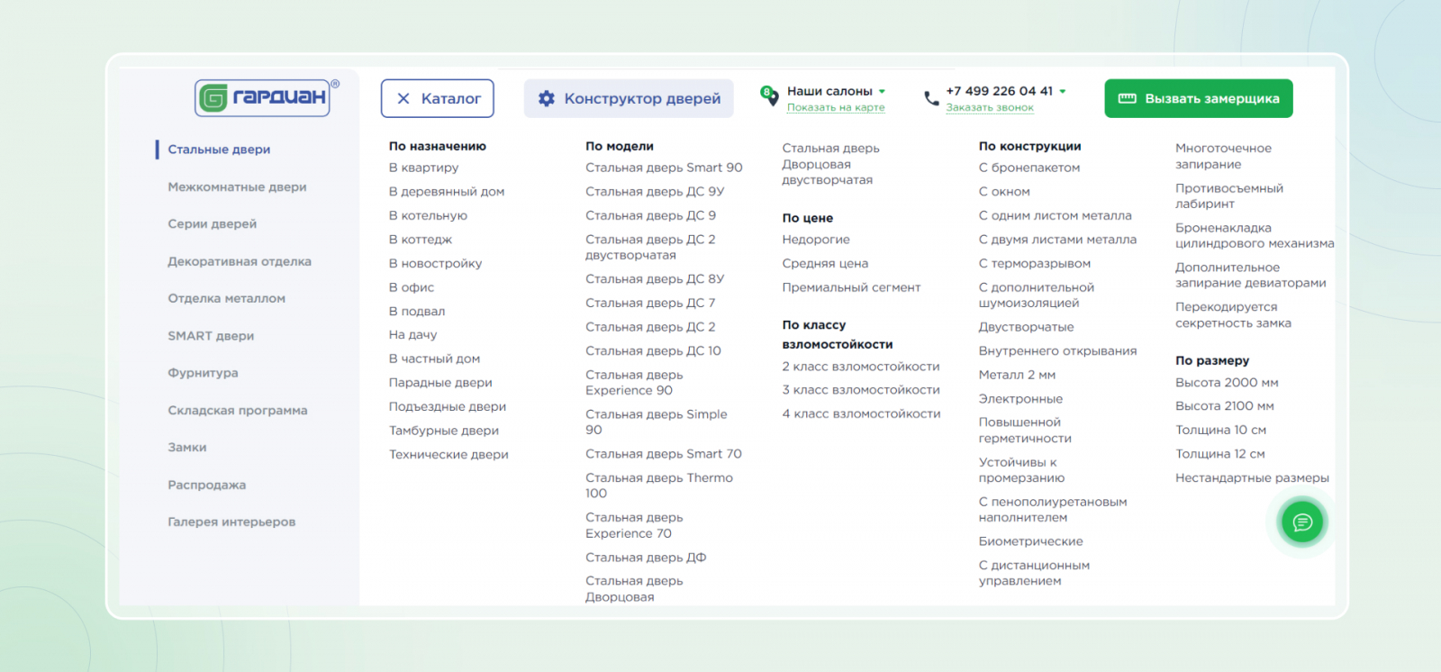Open the С терморазрывом filter link
The width and height of the screenshot is (1441, 672).
1035,264
